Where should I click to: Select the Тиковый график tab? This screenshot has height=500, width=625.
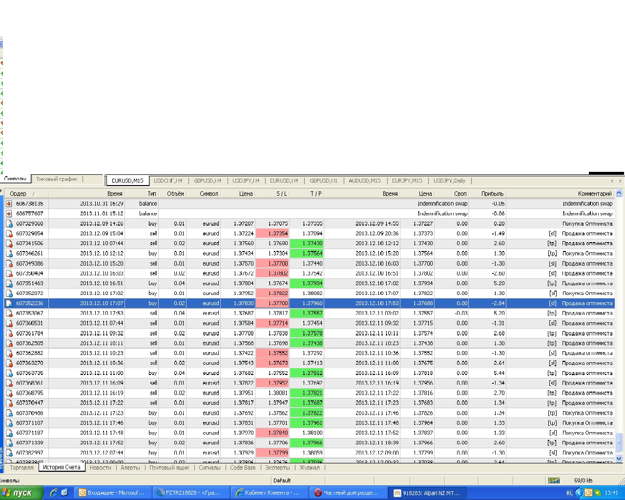pyautogui.click(x=57, y=179)
